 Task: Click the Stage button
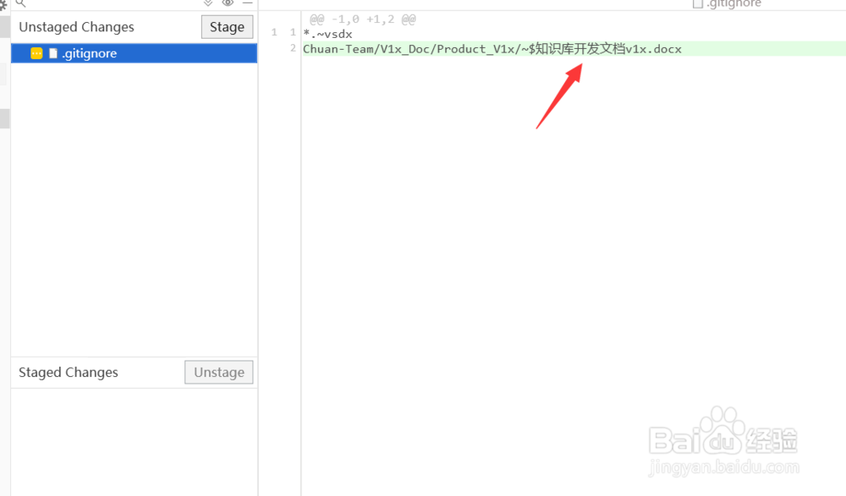(x=227, y=27)
